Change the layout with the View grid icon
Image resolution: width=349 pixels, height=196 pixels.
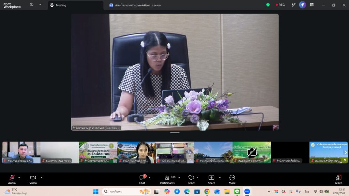[312, 5]
